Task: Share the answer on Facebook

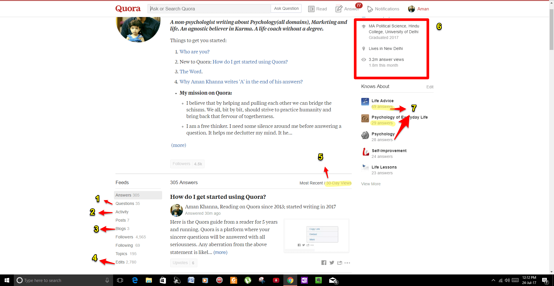Action: (x=324, y=263)
